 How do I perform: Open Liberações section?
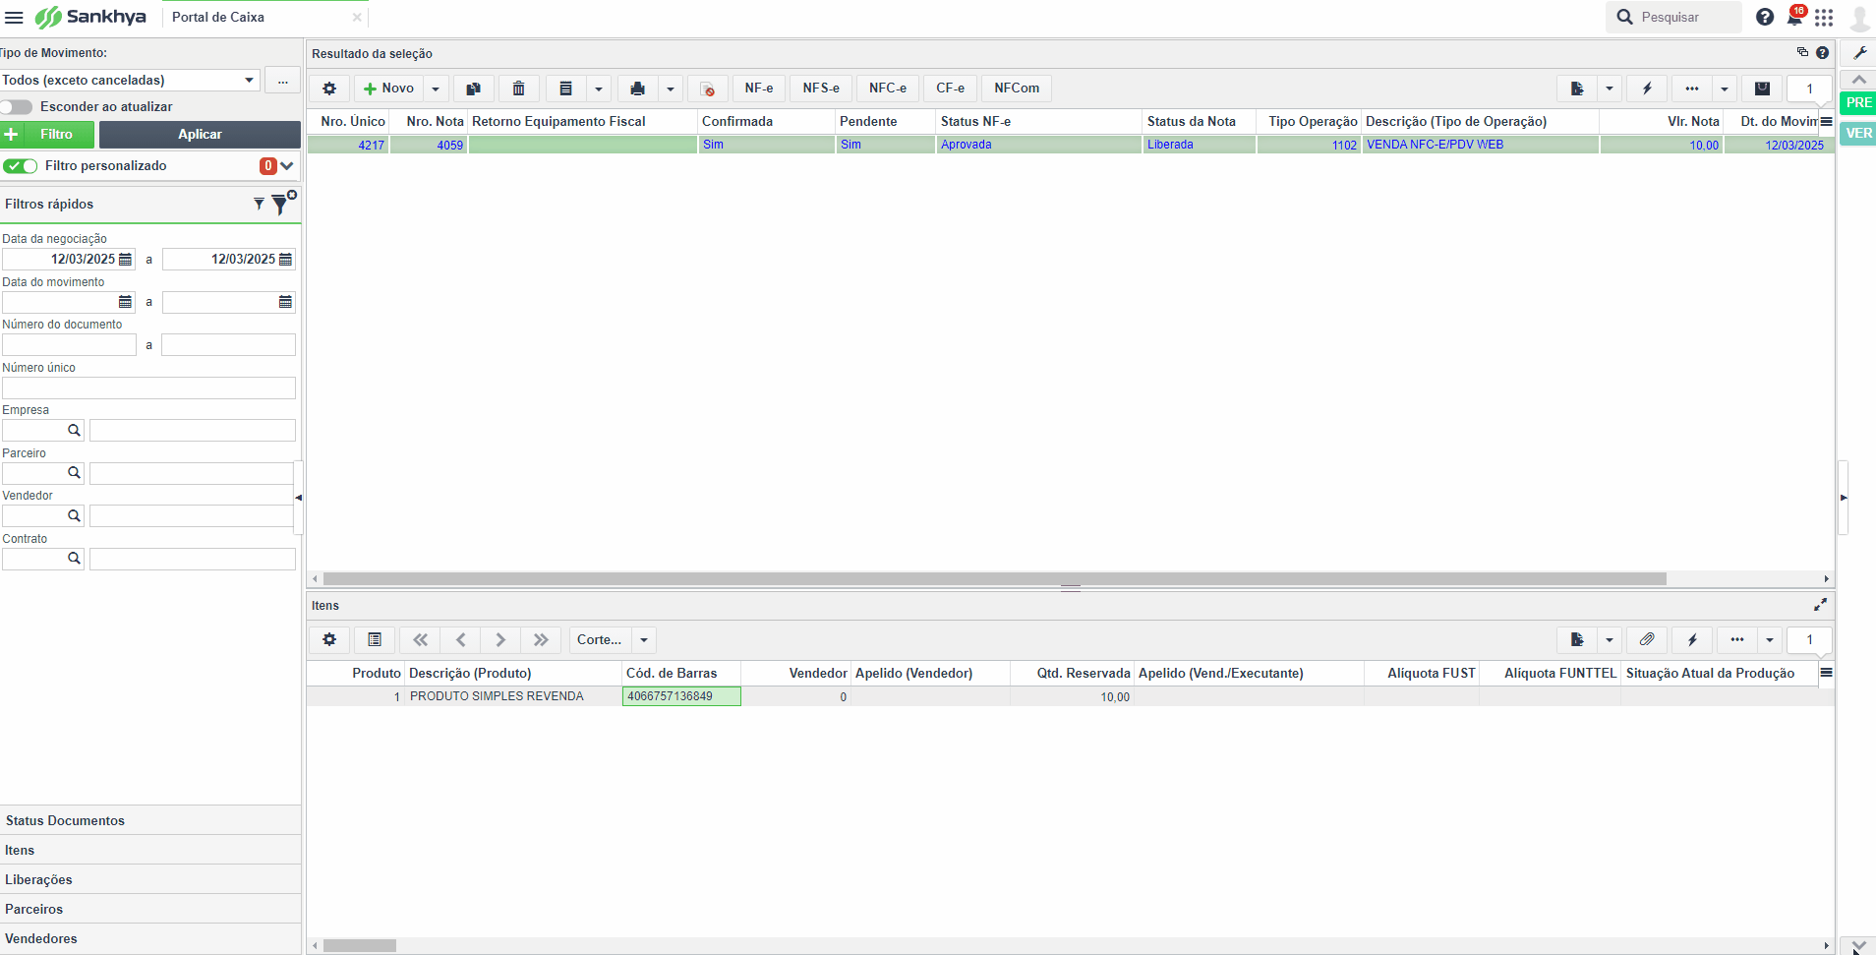click(x=150, y=879)
